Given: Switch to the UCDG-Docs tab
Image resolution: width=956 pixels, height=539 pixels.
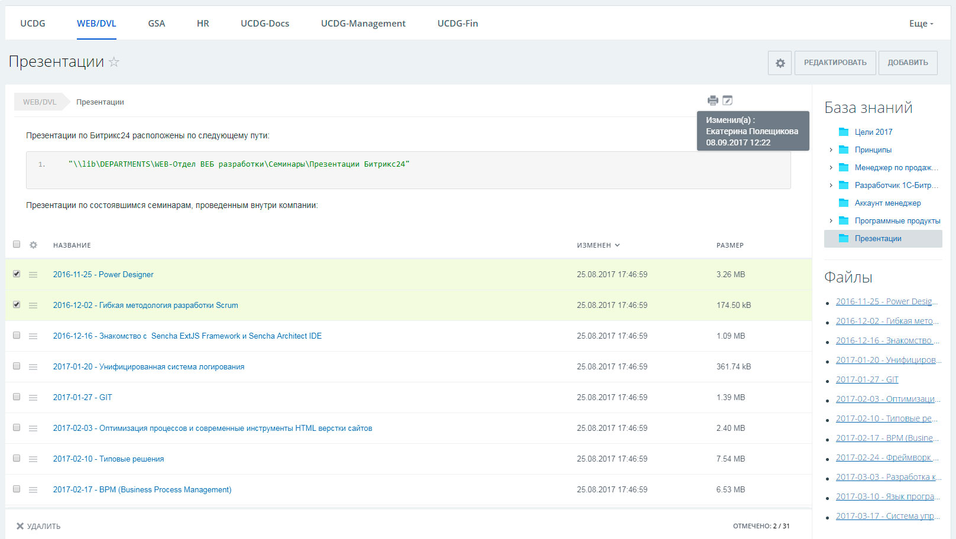Looking at the screenshot, I should (x=265, y=24).
